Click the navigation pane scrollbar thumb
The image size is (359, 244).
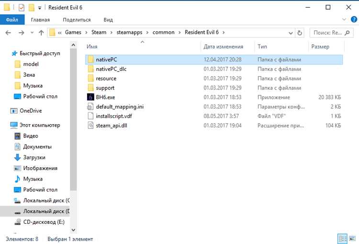(73, 119)
